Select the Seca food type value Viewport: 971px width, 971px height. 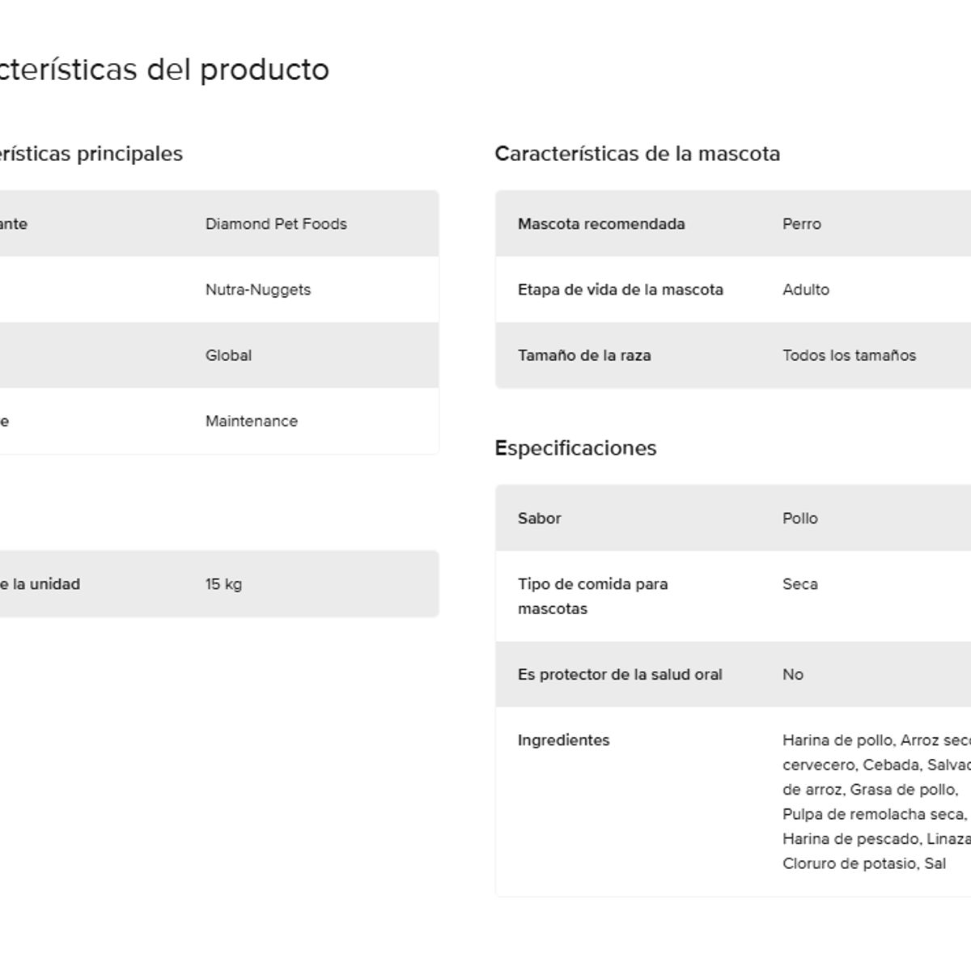pos(799,584)
